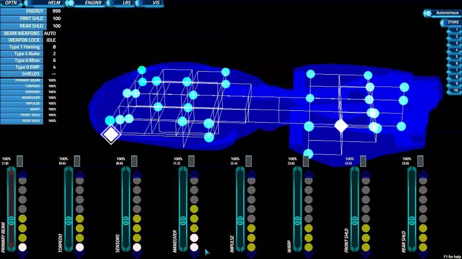Remove coolant with Impulse down arrow
Viewport: 462px width, 259px height.
click(251, 255)
